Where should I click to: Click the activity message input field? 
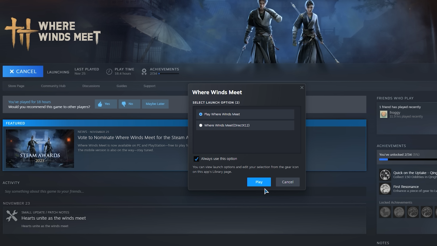(x=184, y=191)
